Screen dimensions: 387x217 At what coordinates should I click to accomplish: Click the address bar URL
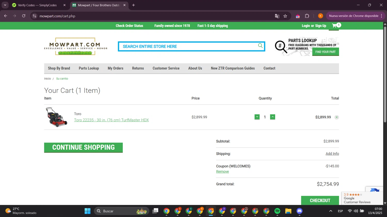tap(57, 16)
